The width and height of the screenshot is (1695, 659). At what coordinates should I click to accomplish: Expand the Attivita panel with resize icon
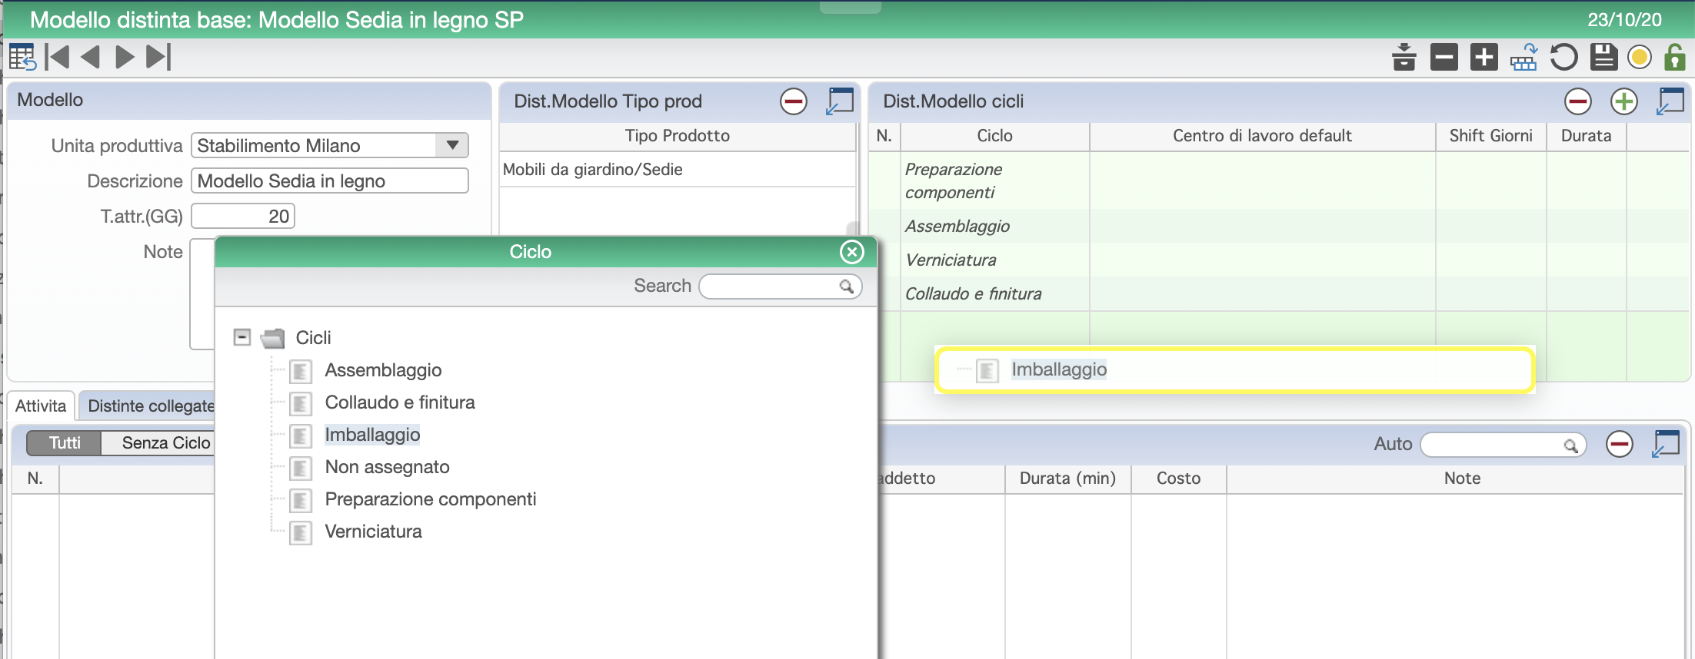(x=1666, y=444)
